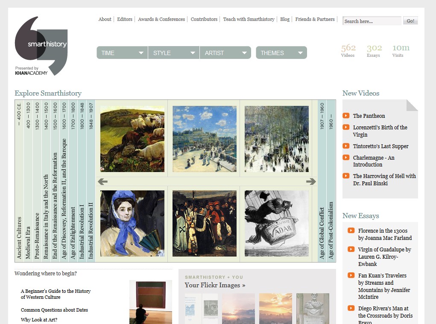This screenshot has width=436, height=324.
Task: Open Awards & Conferences
Action: point(161,19)
